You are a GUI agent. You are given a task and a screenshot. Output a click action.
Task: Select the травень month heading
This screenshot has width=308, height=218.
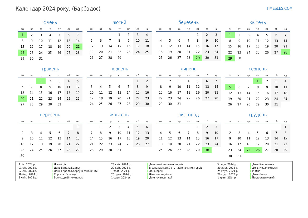[x=50, y=69]
